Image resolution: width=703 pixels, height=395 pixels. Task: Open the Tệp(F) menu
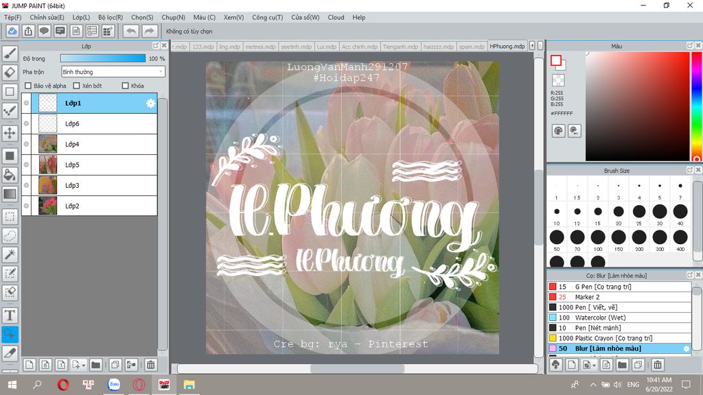point(12,17)
